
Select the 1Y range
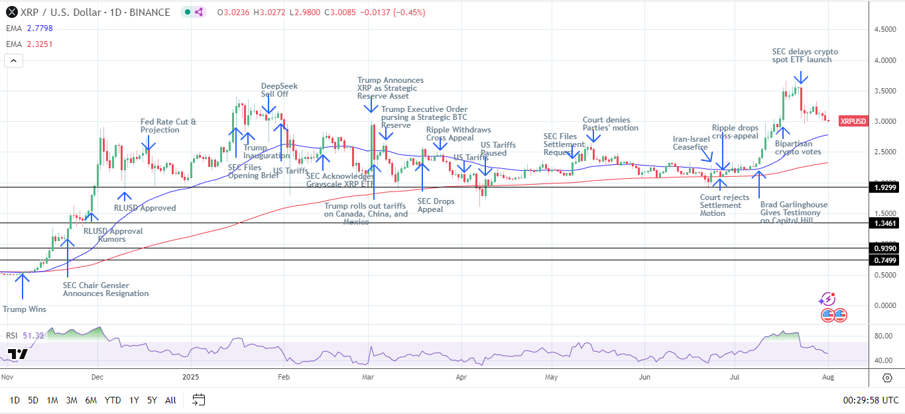134,400
